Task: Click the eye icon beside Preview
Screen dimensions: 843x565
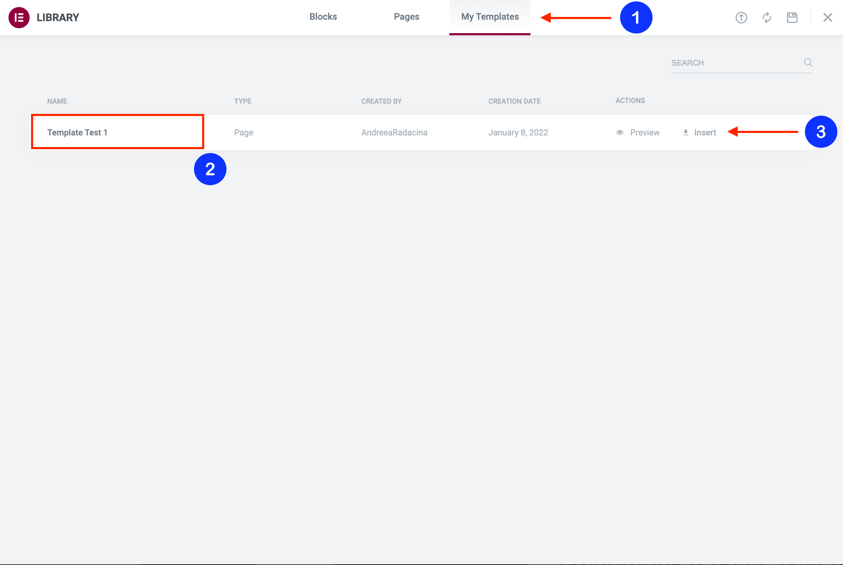Action: point(620,133)
